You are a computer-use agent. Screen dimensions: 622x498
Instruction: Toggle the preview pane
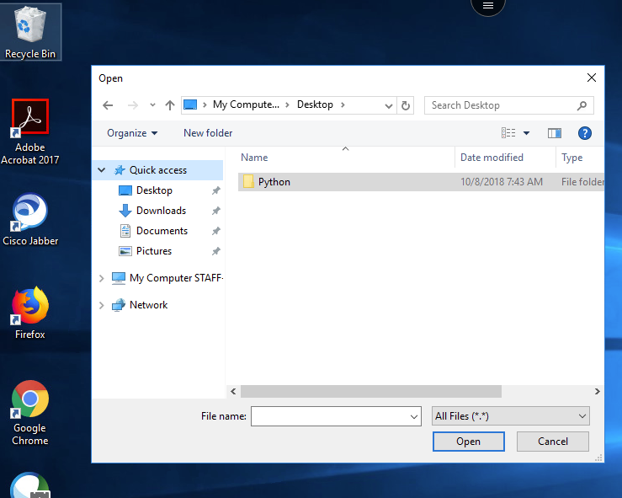555,133
